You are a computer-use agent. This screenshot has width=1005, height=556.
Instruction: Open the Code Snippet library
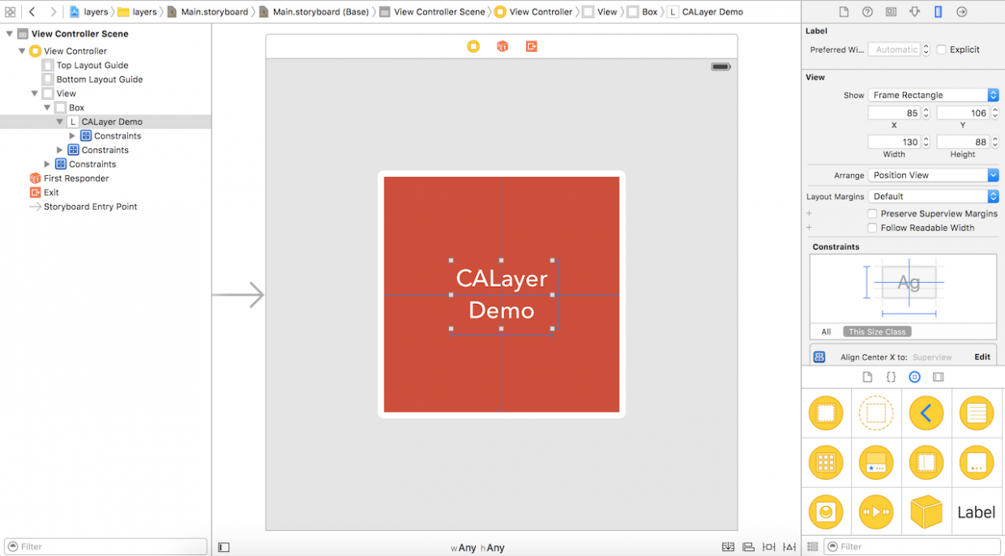892,376
